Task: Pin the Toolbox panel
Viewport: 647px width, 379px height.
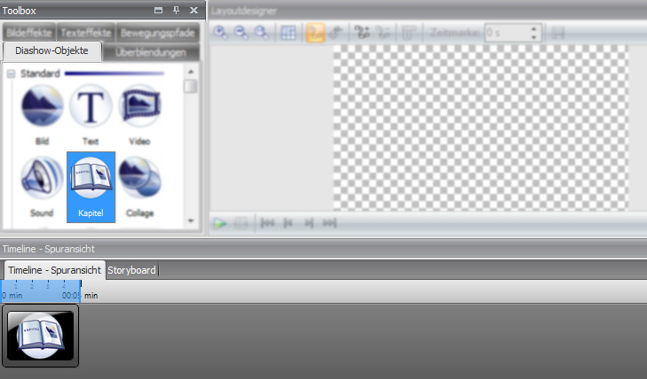Action: click(x=177, y=11)
